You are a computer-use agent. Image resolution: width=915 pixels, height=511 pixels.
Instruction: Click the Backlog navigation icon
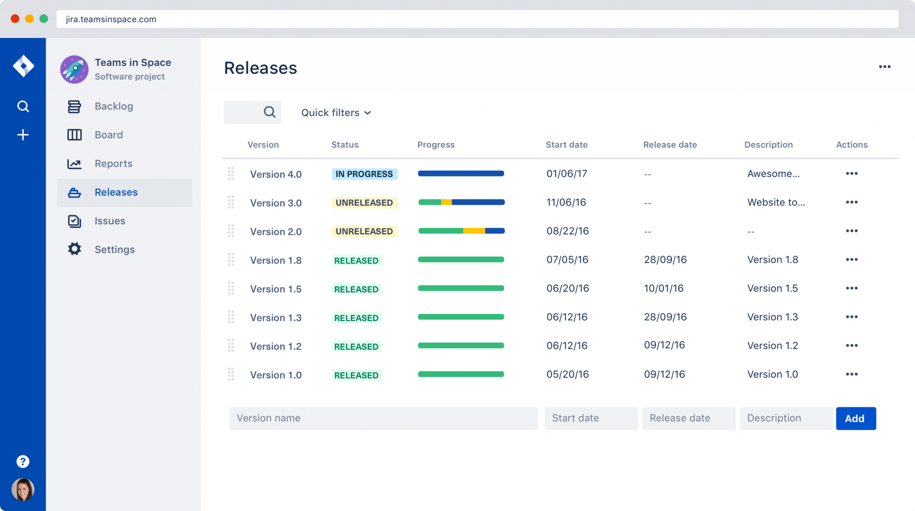coord(74,105)
